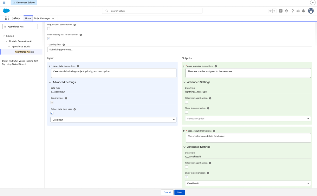This screenshot has width=317, height=196.
Task: Collapse the Einstein Generative AI node
Action: 6,41
